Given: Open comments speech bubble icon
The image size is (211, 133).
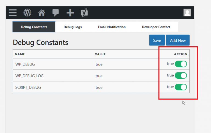Looking at the screenshot, I should 55,13.
